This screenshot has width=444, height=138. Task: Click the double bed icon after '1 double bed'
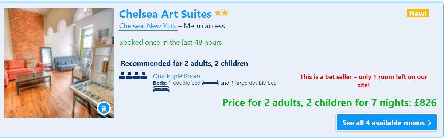coord(210,83)
